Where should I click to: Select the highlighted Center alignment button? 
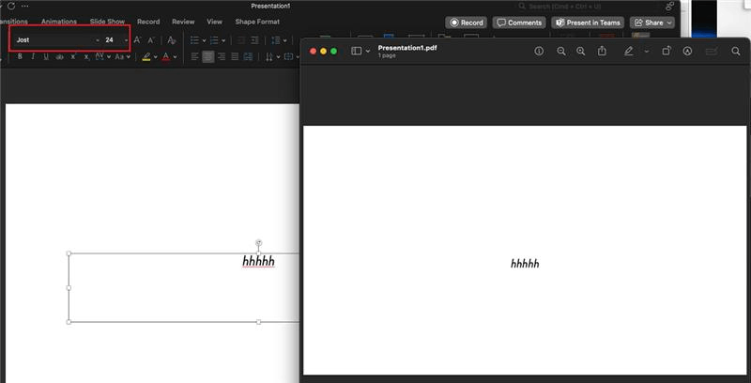coord(207,57)
